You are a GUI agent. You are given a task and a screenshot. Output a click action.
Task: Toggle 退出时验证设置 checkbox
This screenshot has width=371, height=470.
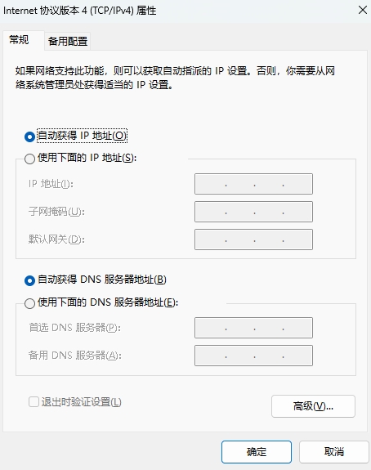34,402
